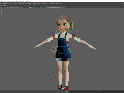Select the yellow face control box panel
The image size is (124, 93).
coord(70,27)
